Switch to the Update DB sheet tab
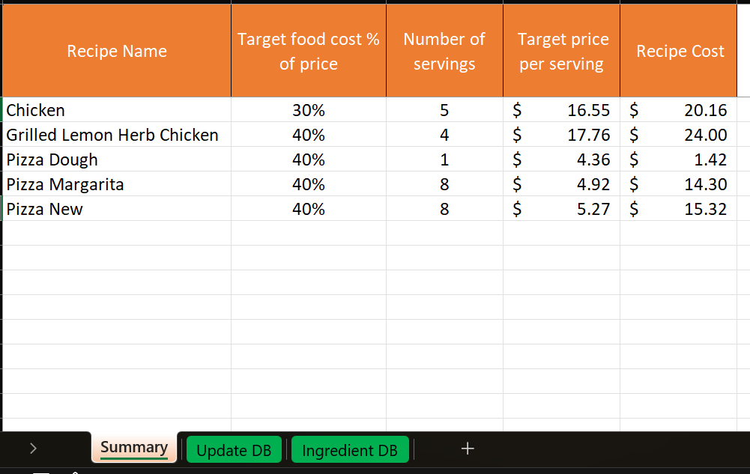750x474 pixels. point(233,450)
